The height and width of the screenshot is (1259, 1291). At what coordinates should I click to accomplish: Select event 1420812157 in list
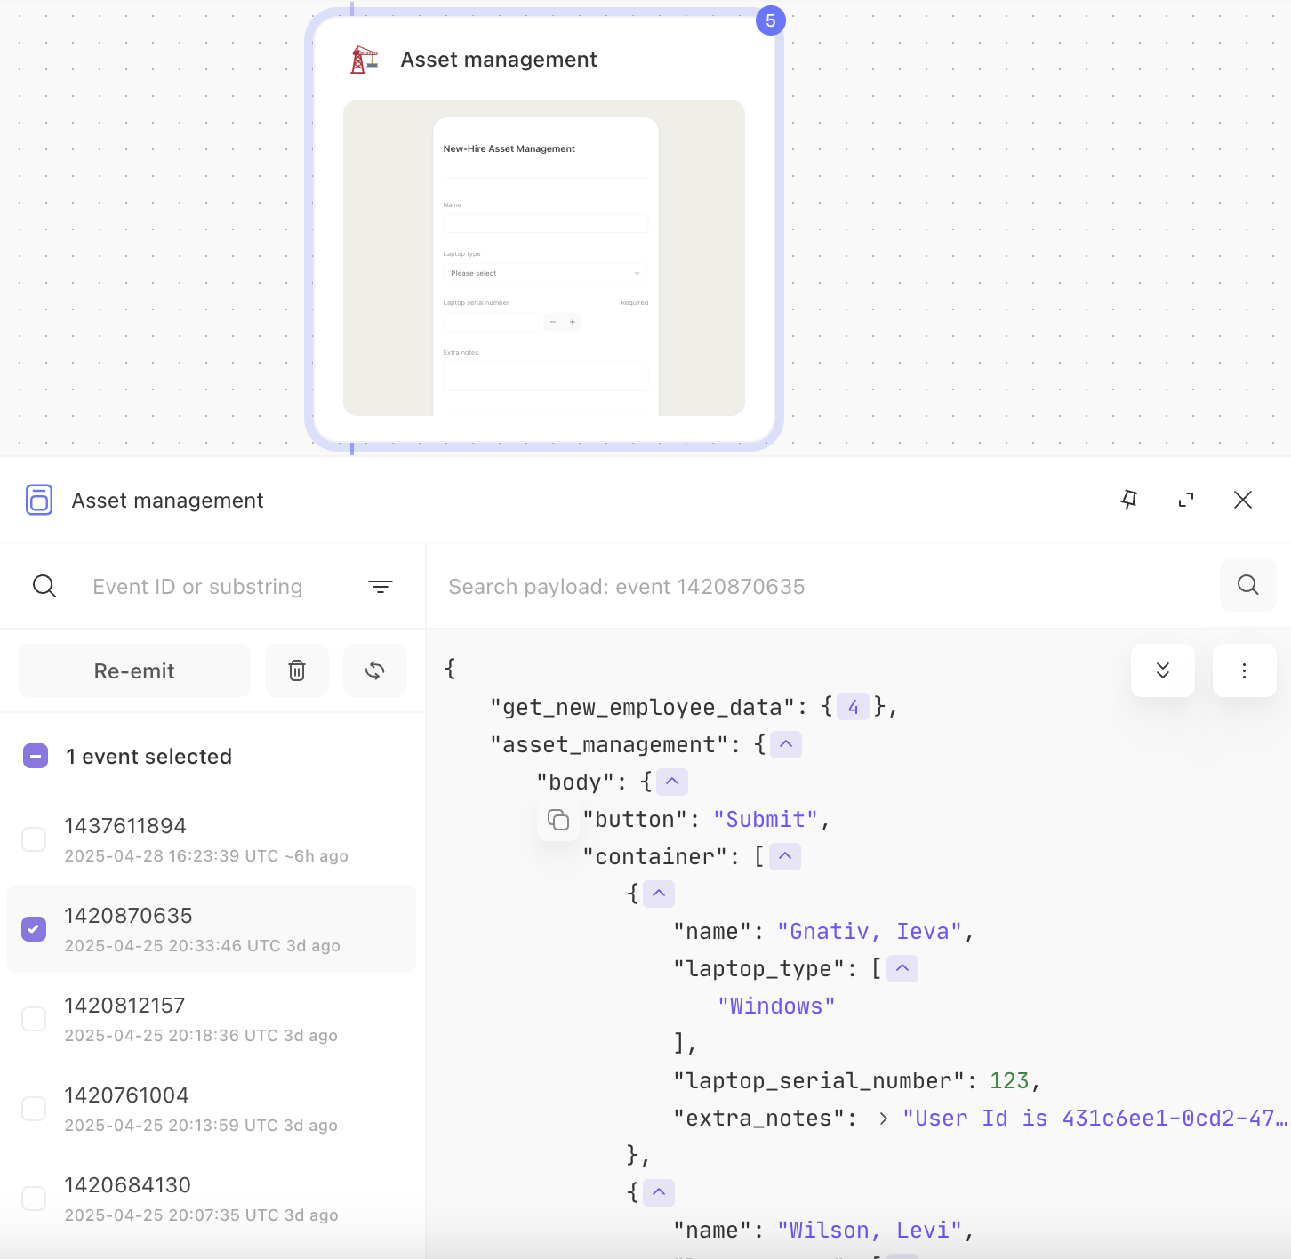pyautogui.click(x=212, y=1019)
